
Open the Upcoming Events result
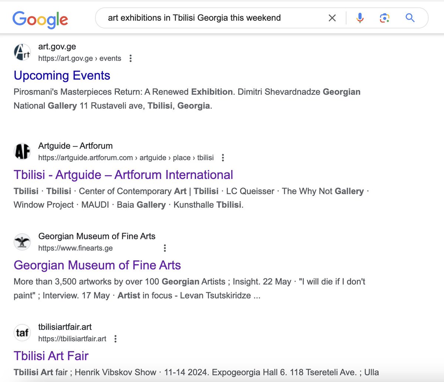[x=62, y=75]
